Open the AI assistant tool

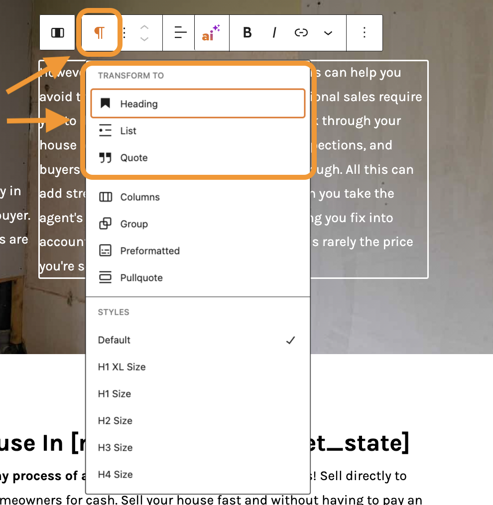pyautogui.click(x=212, y=32)
